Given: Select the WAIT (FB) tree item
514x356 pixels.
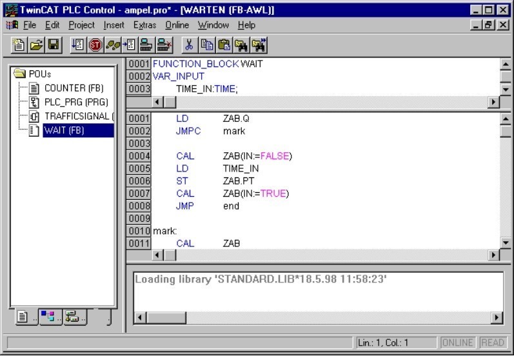Looking at the screenshot, I should 78,130.
